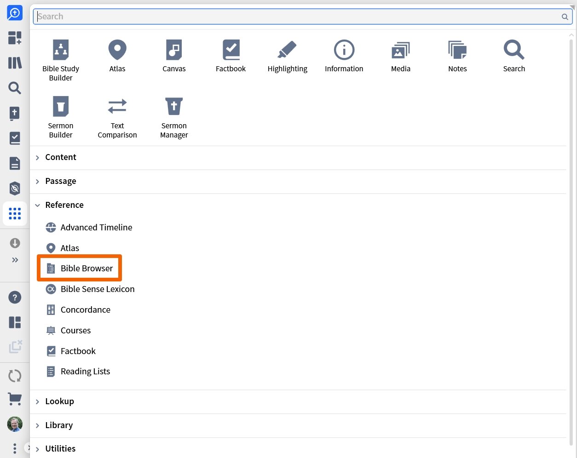Click the active Tools grid icon in sidebar
577x458 pixels.
(x=15, y=213)
